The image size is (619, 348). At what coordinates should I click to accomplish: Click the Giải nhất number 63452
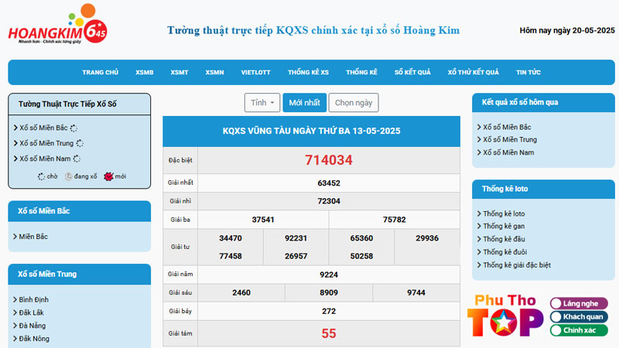(x=328, y=183)
